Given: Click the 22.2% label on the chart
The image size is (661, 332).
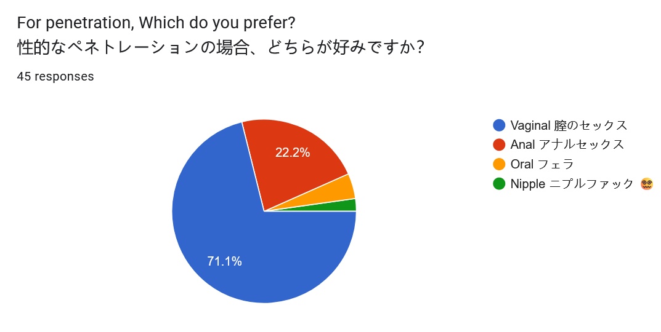Looking at the screenshot, I should tap(292, 152).
